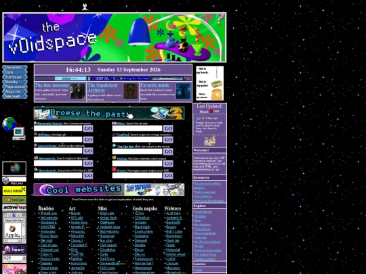Open the Nekoweb navigation button
366x274 pixels.
point(15,96)
